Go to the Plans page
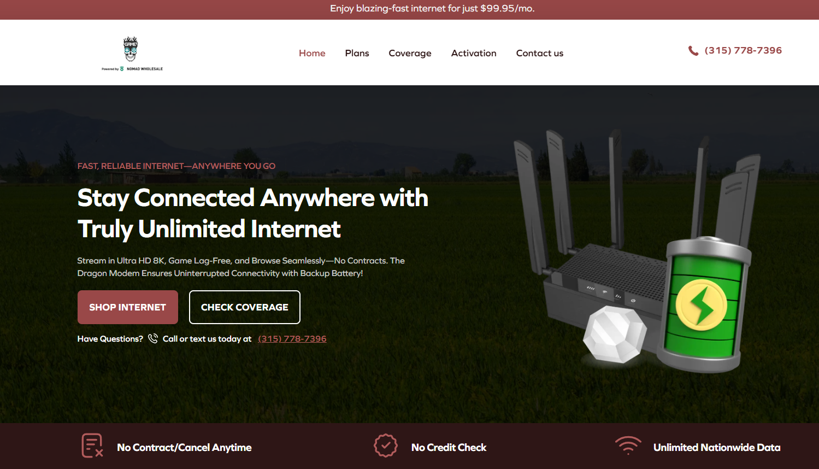 [x=357, y=53]
